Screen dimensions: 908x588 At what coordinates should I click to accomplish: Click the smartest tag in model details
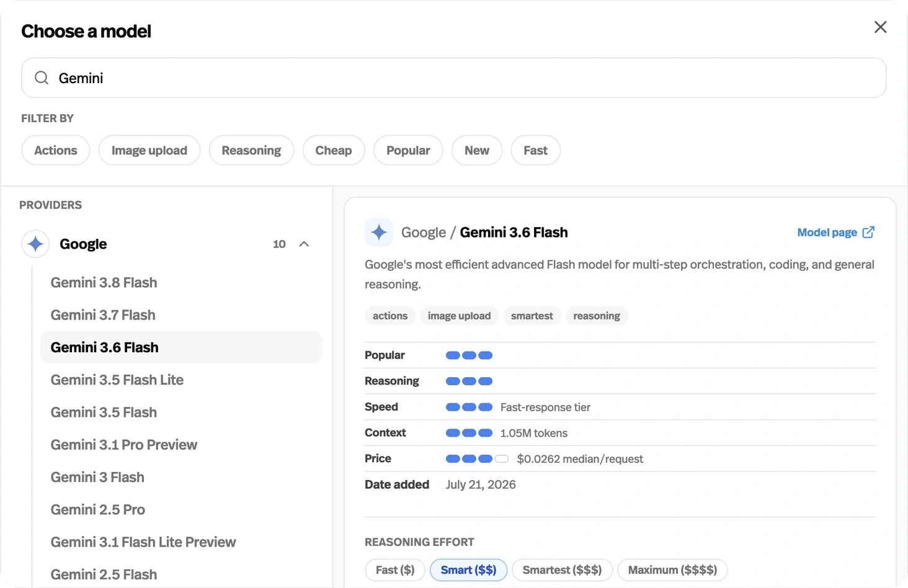(532, 316)
